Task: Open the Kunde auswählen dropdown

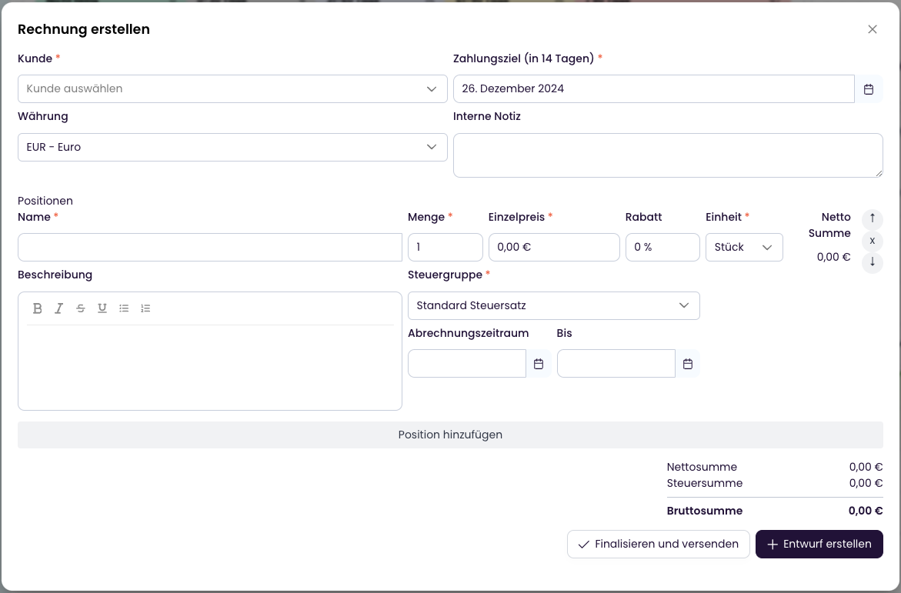Action: (x=232, y=89)
